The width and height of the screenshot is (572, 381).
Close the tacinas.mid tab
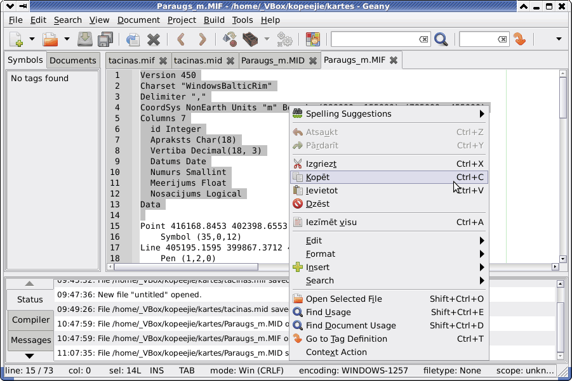point(230,61)
